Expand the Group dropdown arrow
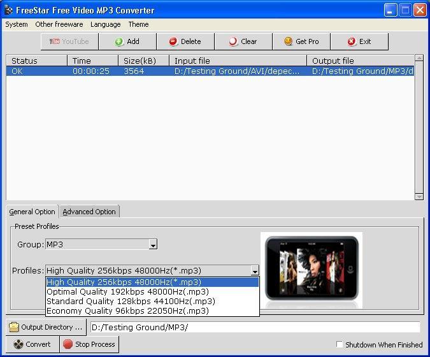 coord(153,244)
